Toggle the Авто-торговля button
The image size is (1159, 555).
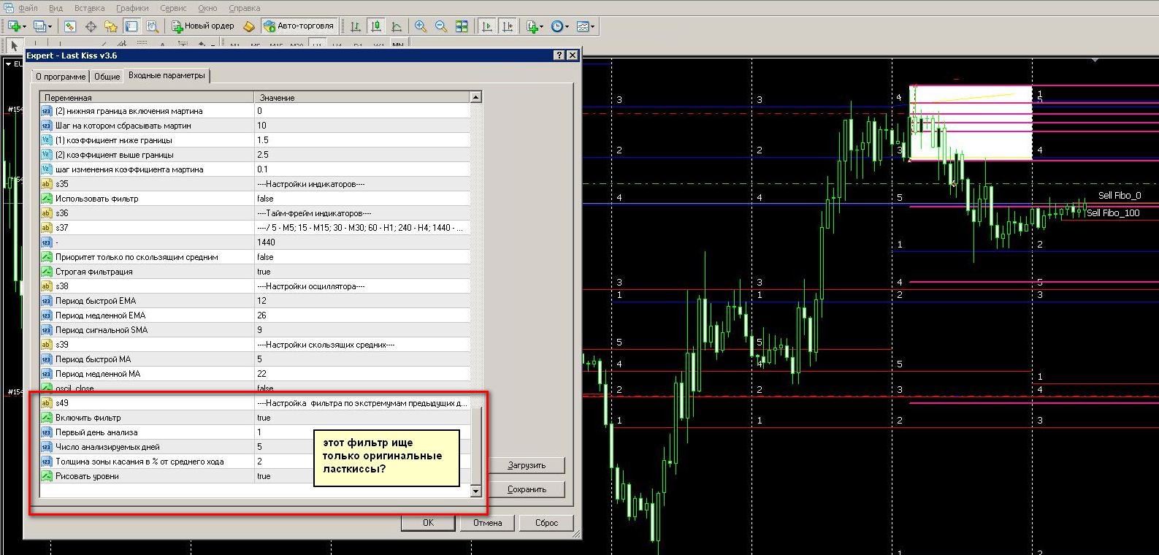(x=299, y=26)
